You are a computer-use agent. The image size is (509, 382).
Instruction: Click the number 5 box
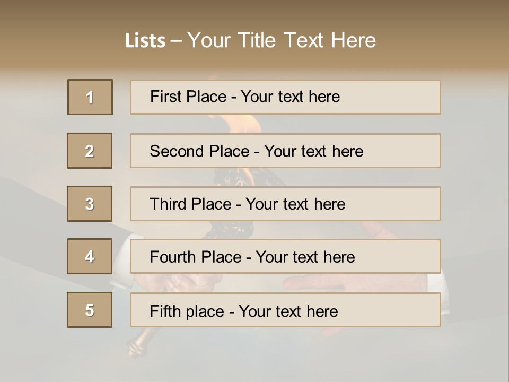pos(90,310)
